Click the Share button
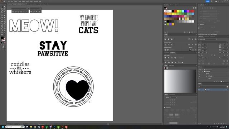Image resolution: width=229 pixels, height=129 pixels. (208, 1)
